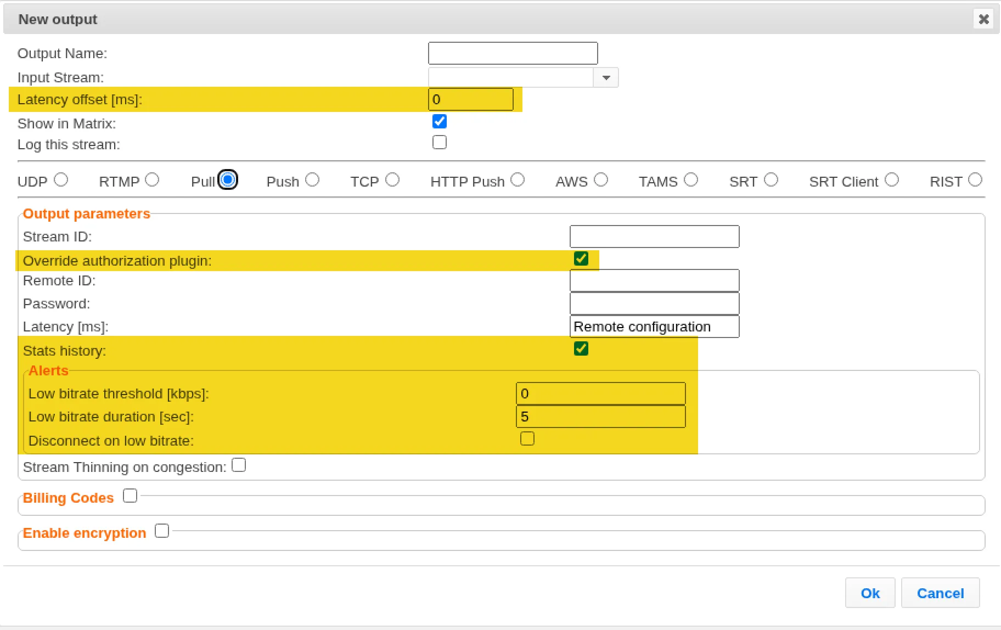The height and width of the screenshot is (630, 1001).
Task: Check the Billing Codes checkbox
Action: (130, 496)
